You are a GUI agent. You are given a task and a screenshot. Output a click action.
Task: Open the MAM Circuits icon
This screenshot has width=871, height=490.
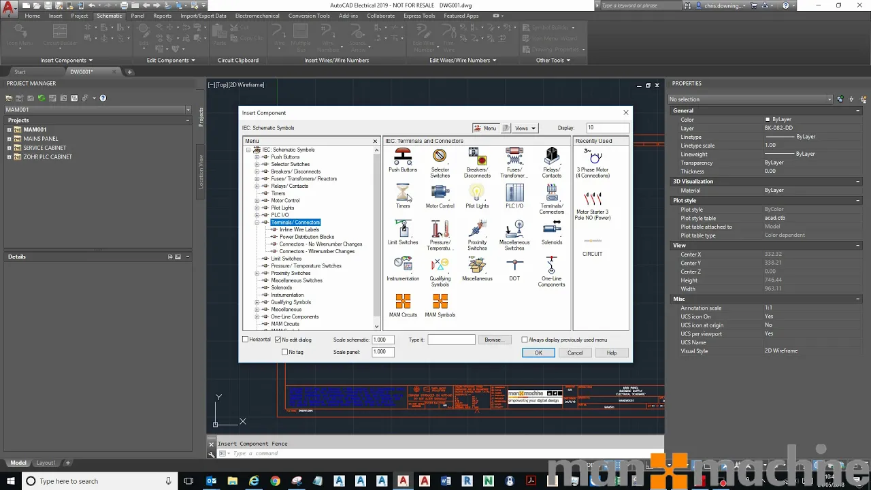[x=403, y=301]
